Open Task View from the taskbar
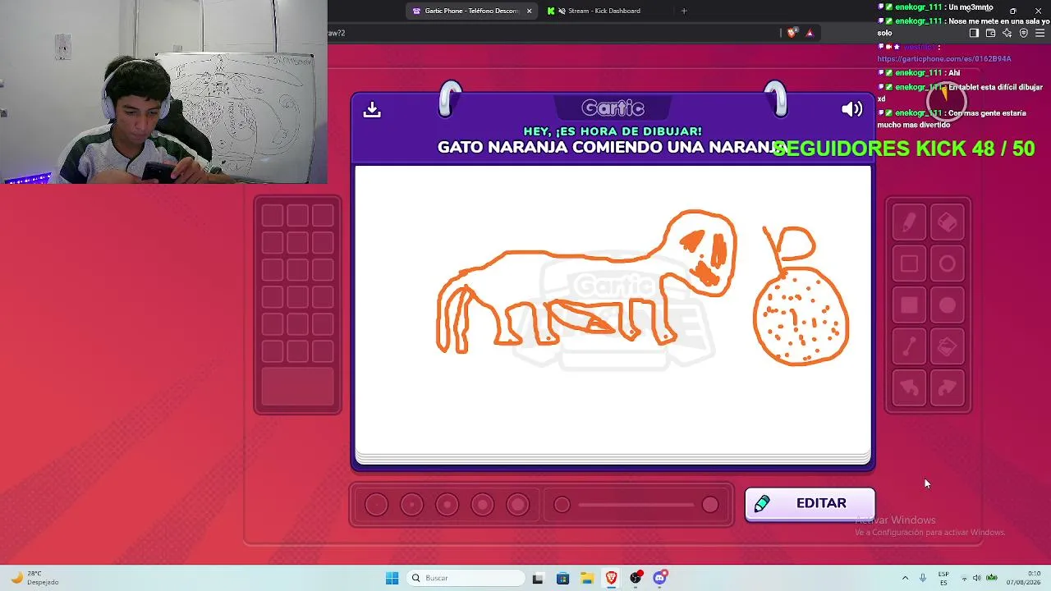This screenshot has height=591, width=1051. click(538, 578)
